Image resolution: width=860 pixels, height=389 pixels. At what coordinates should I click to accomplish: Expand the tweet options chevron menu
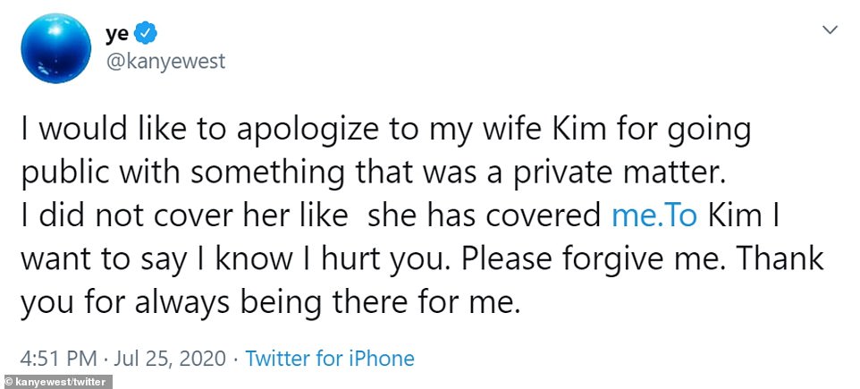point(829,32)
